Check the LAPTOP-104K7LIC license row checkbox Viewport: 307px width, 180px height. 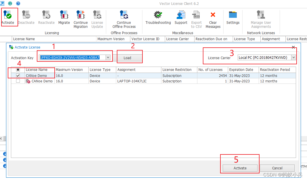[18, 81]
